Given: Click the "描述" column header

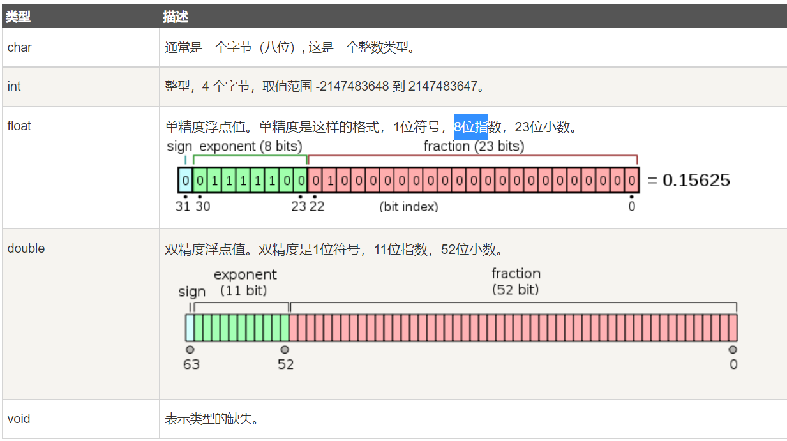Looking at the screenshot, I should (x=176, y=17).
